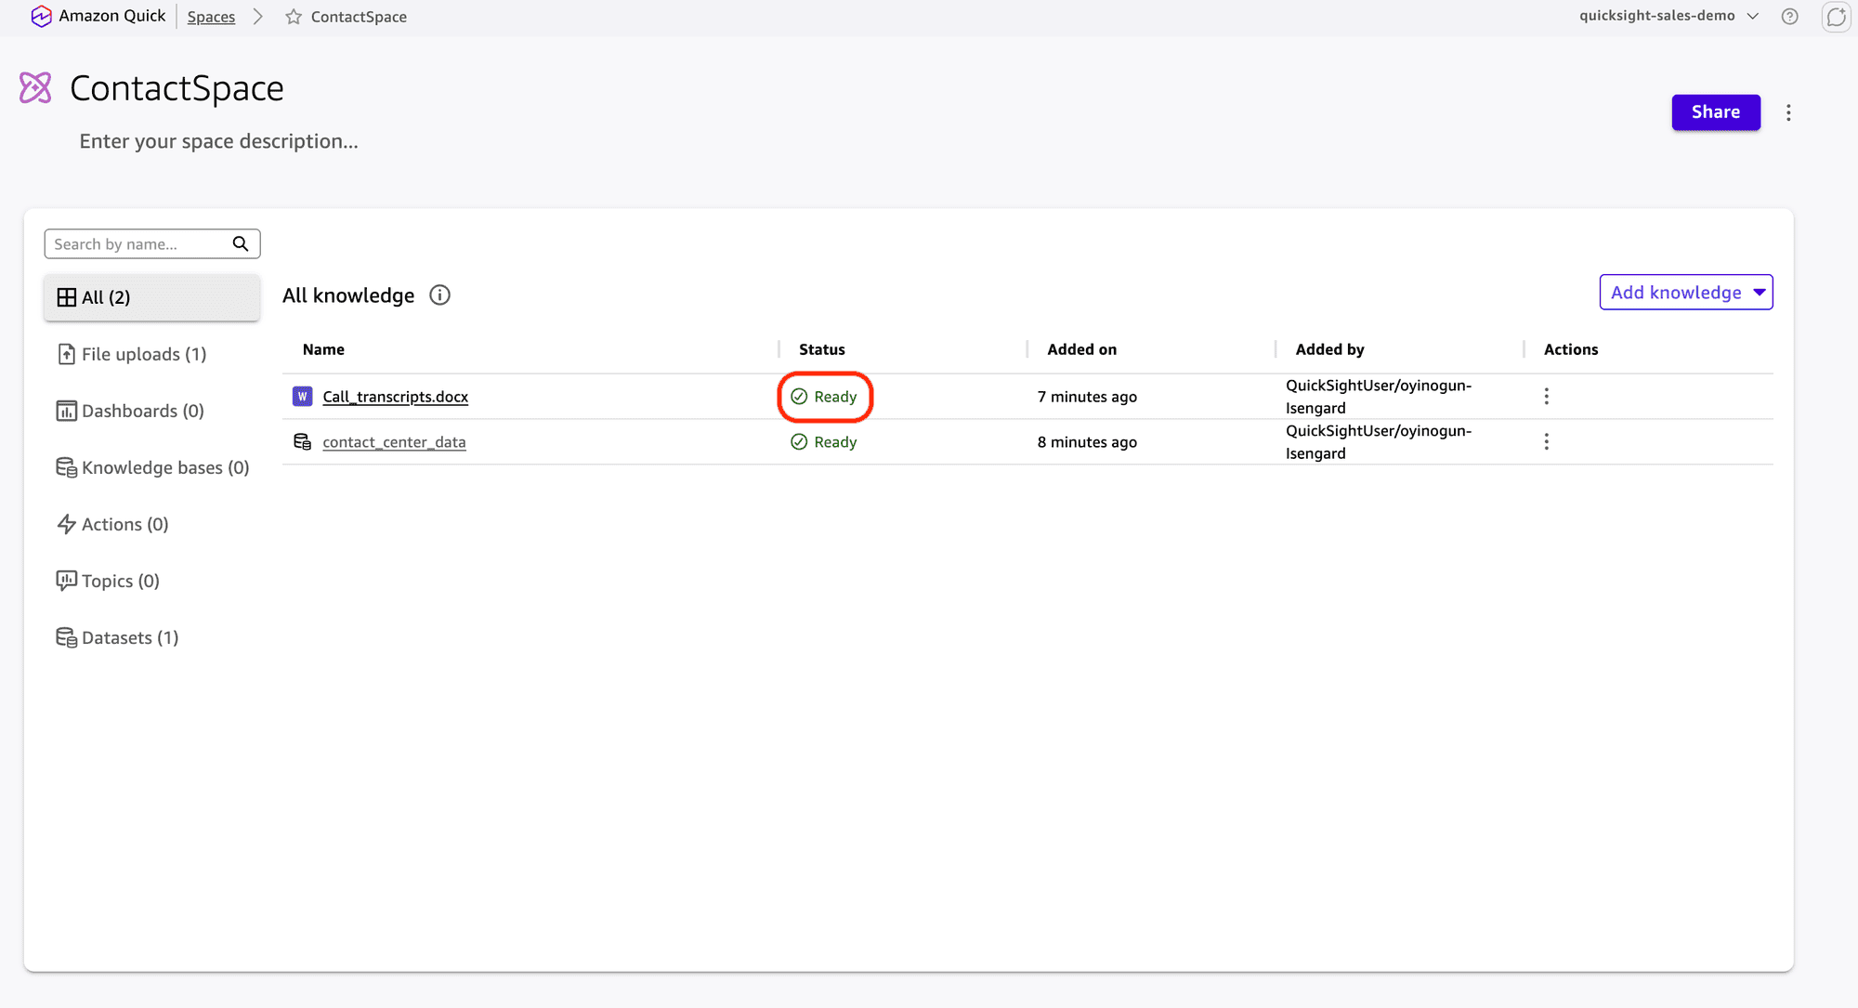Click the ContactSpace title heading
This screenshot has height=1008, width=1858.
(177, 88)
